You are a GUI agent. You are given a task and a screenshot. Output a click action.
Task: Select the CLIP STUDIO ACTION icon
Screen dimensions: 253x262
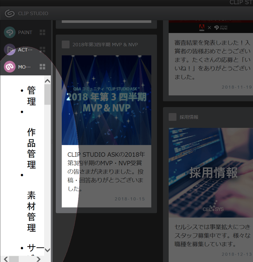point(9,50)
